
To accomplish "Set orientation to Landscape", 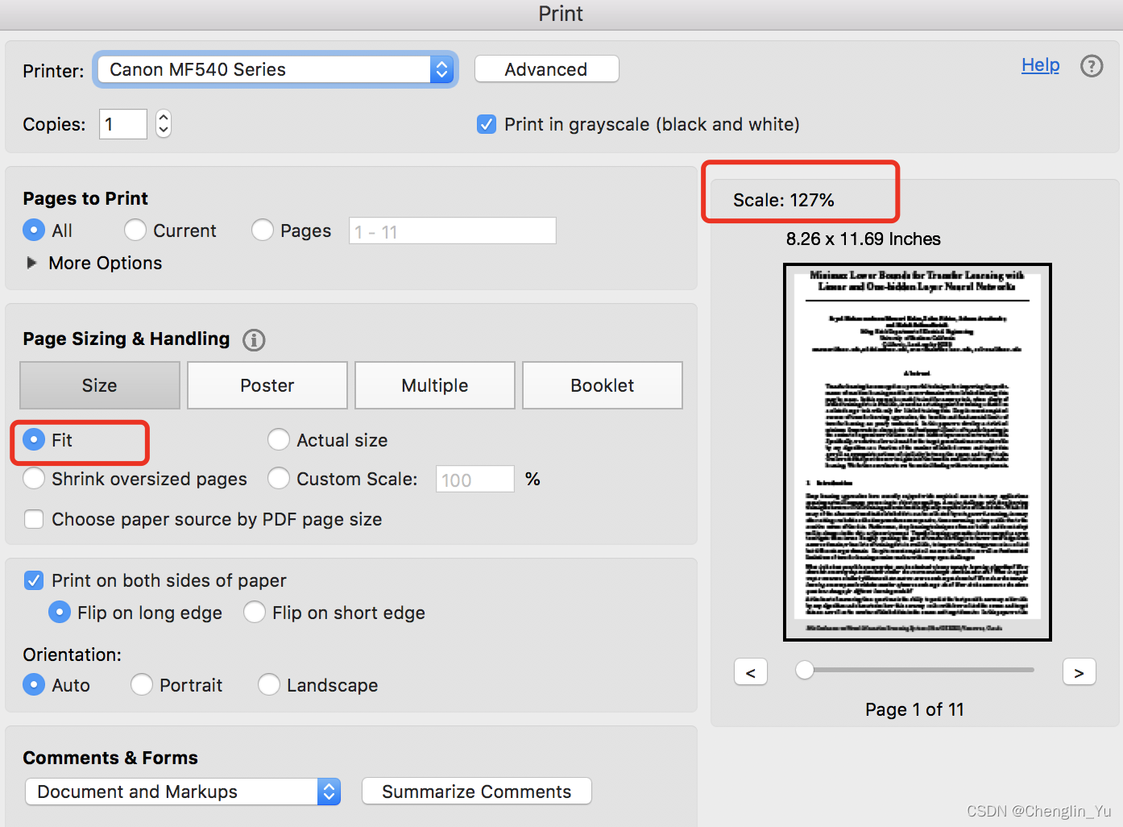I will coord(269,685).
